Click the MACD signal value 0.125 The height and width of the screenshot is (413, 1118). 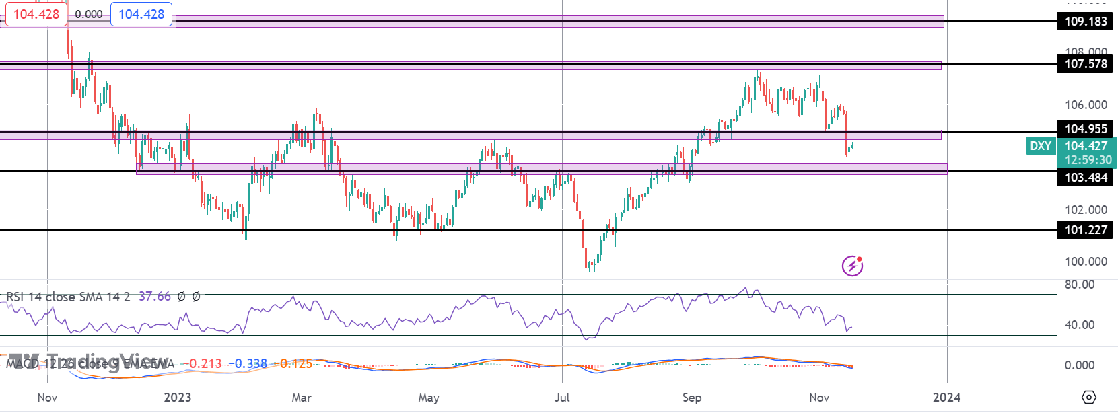[x=293, y=364]
